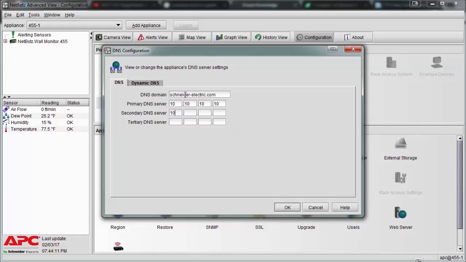The width and height of the screenshot is (466, 262).
Task: Open External Storage configuration
Action: tap(400, 149)
